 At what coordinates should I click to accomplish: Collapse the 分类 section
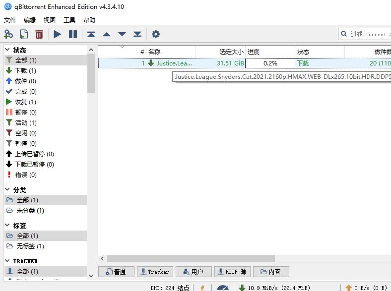(8, 190)
